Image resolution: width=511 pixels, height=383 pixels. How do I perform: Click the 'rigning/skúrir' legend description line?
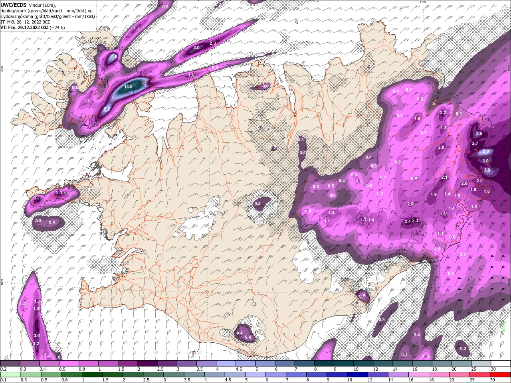[46, 11]
